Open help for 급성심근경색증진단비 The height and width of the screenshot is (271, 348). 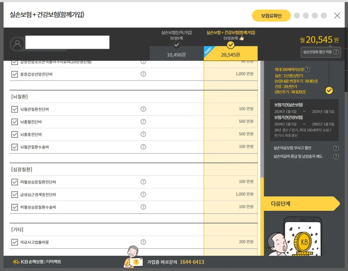tap(143, 194)
